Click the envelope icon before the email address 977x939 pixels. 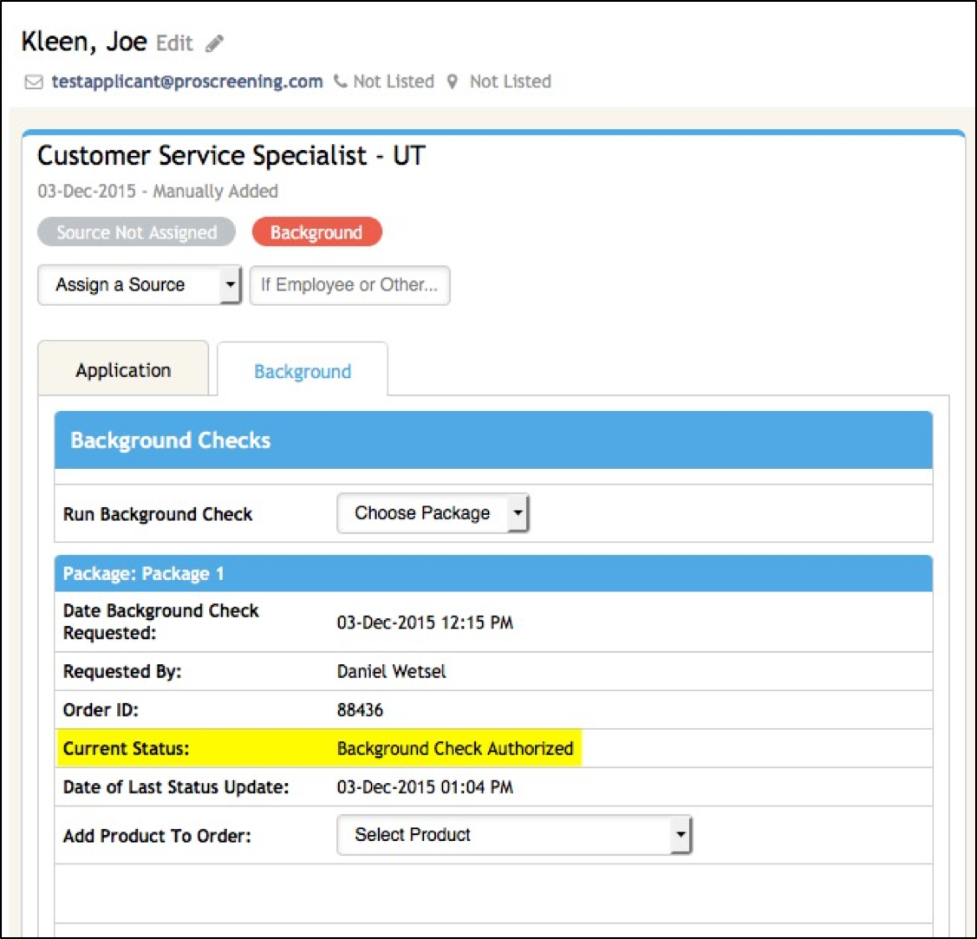(x=34, y=82)
